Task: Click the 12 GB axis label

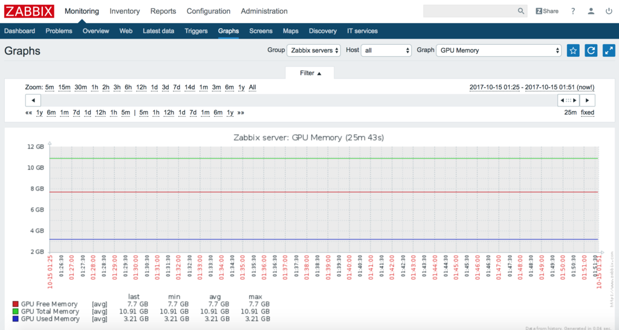Action: (x=36, y=146)
